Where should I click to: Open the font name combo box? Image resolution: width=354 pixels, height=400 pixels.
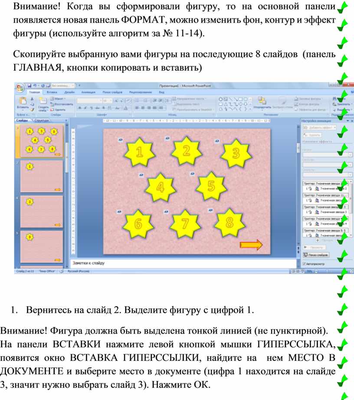click(89, 101)
